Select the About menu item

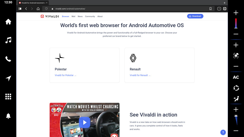(x=100, y=16)
